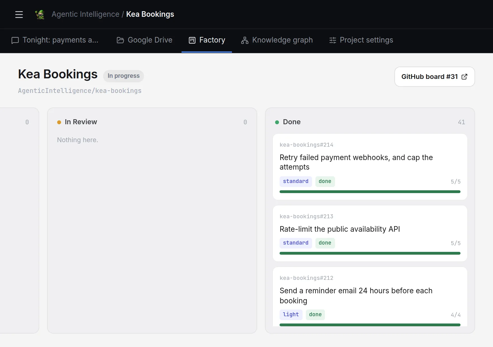Open the Google Drive tab

point(145,40)
